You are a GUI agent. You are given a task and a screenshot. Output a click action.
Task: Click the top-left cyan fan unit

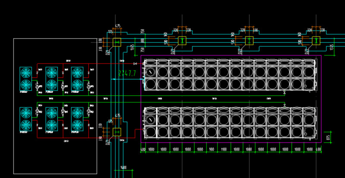click(26, 78)
